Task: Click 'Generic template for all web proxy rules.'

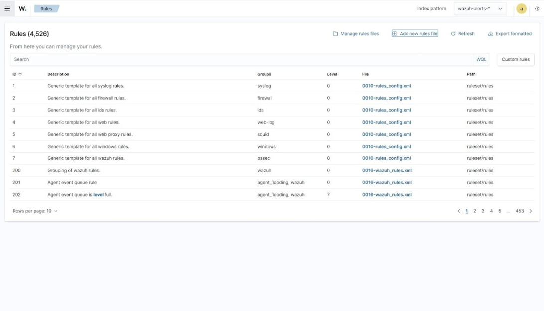Action: (90, 134)
